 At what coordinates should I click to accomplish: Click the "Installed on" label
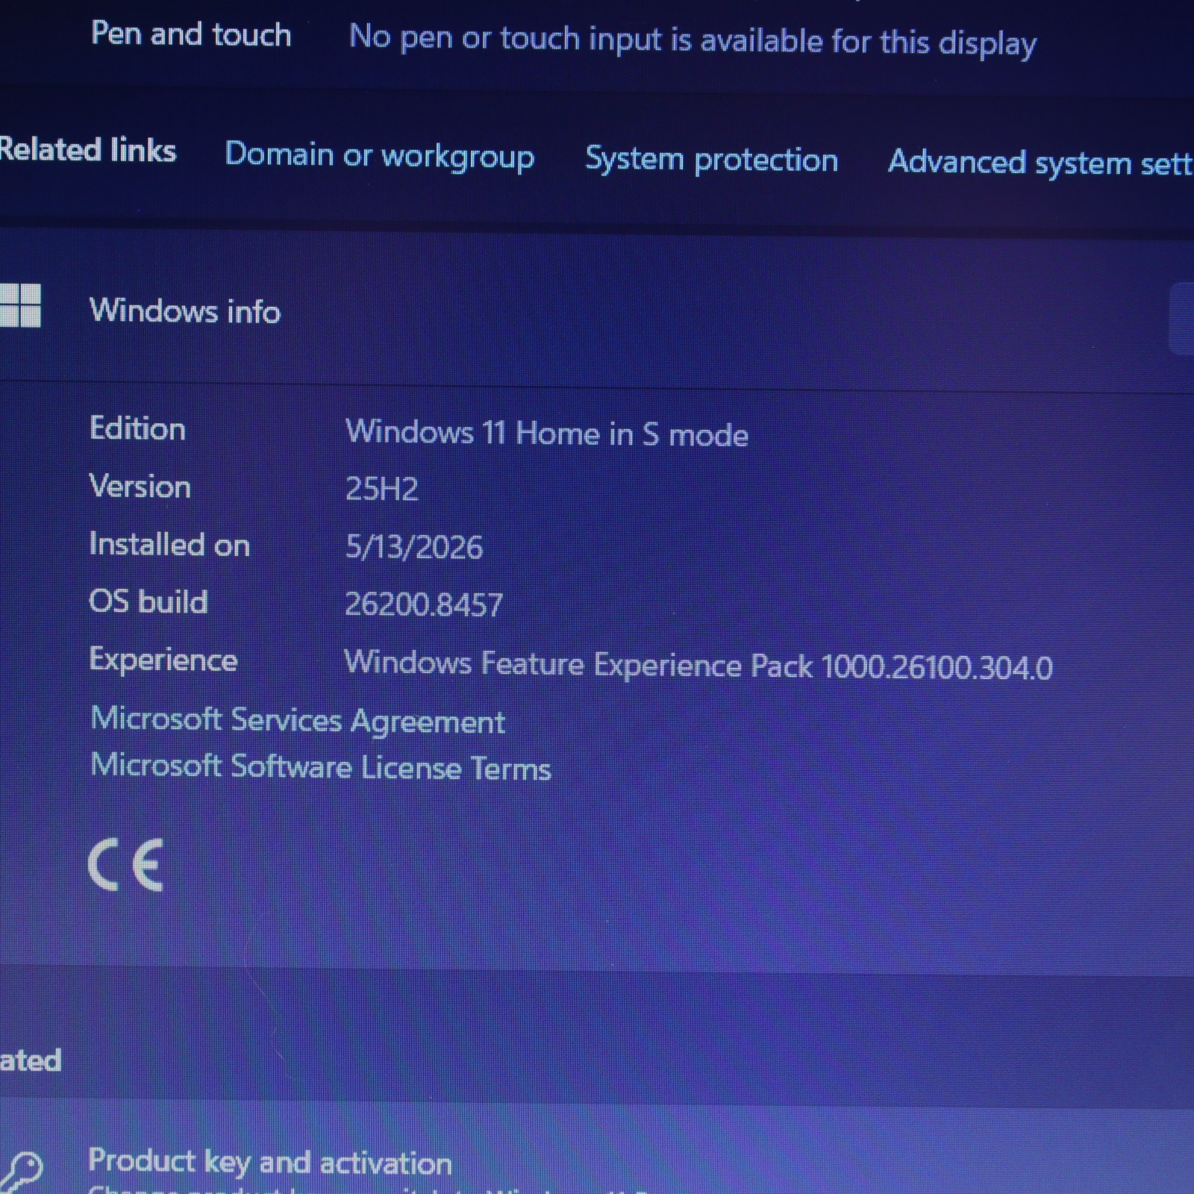coord(169,544)
